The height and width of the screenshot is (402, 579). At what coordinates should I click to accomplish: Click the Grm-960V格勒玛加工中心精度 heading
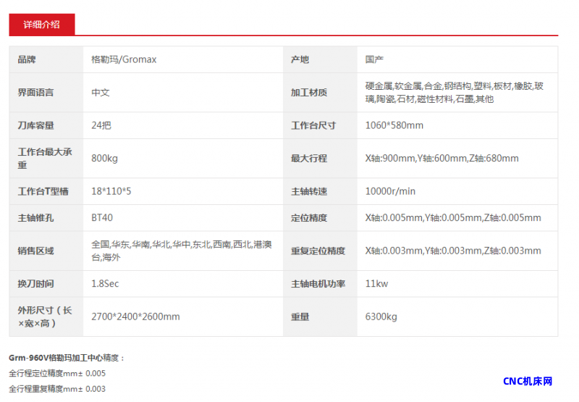67,358
